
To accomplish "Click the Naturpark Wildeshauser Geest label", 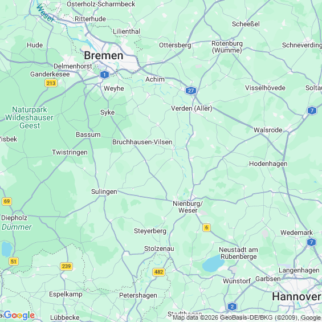I will click(x=30, y=117).
